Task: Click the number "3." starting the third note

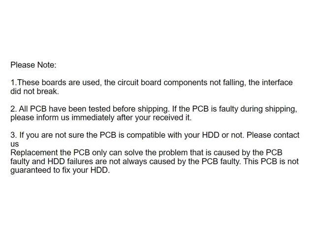Action: coord(13,135)
